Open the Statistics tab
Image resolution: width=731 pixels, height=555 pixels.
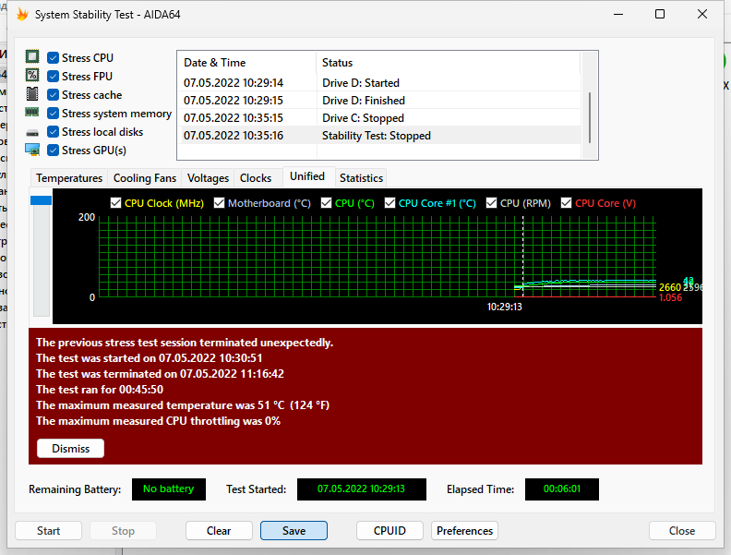(361, 178)
